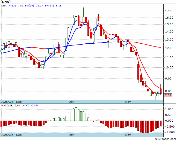
Task: Click the 12Stocks.com copyright text
Action: pos(165,139)
